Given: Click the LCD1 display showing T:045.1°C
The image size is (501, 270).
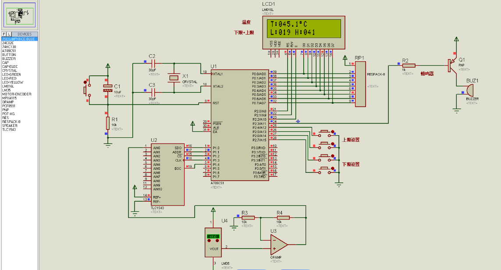Looking at the screenshot, I should 304,28.
